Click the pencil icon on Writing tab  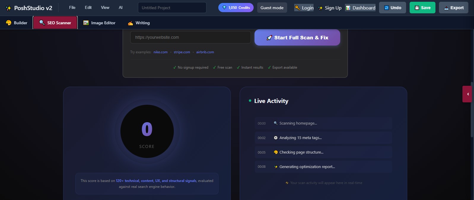130,23
